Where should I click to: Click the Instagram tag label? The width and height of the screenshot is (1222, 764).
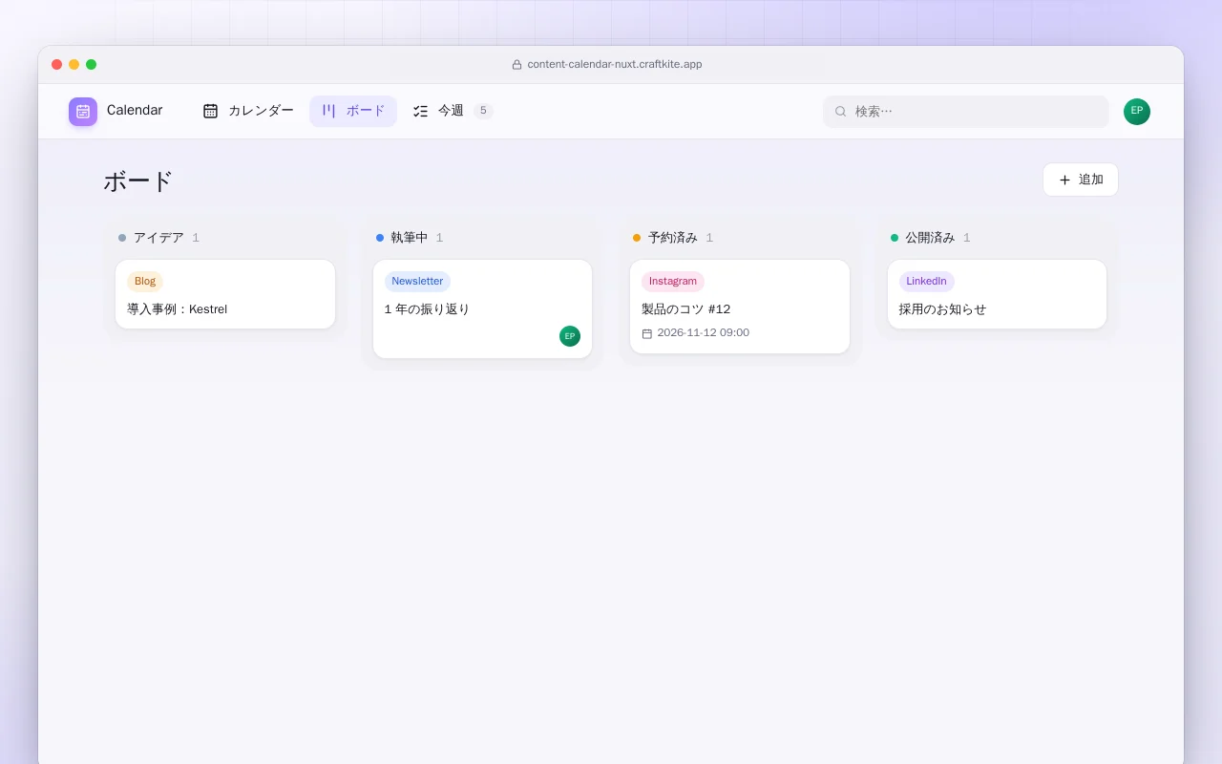(x=673, y=282)
